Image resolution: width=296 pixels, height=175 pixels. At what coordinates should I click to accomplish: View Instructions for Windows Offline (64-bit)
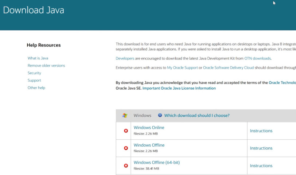pyautogui.click(x=261, y=166)
